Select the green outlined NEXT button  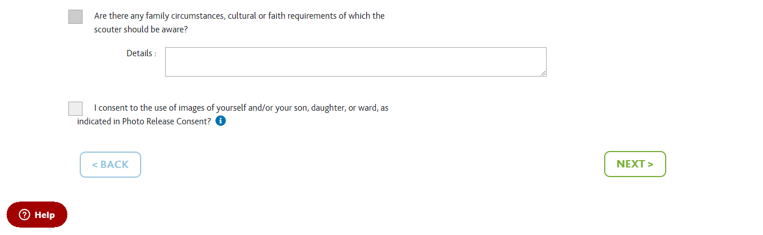(635, 164)
